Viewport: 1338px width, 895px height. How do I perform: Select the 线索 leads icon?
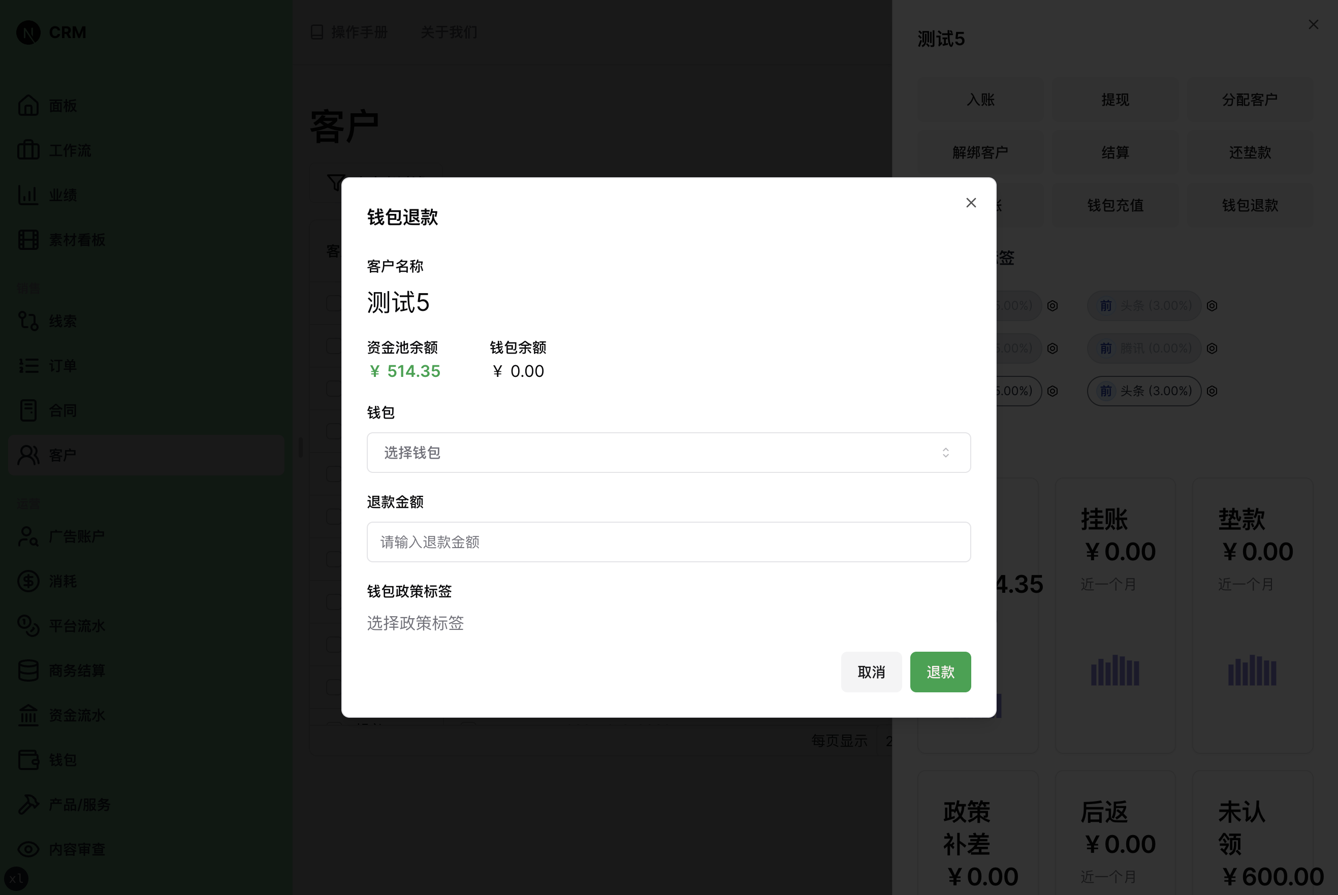click(28, 321)
